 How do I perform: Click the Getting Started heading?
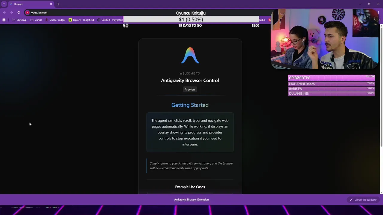(x=190, y=105)
